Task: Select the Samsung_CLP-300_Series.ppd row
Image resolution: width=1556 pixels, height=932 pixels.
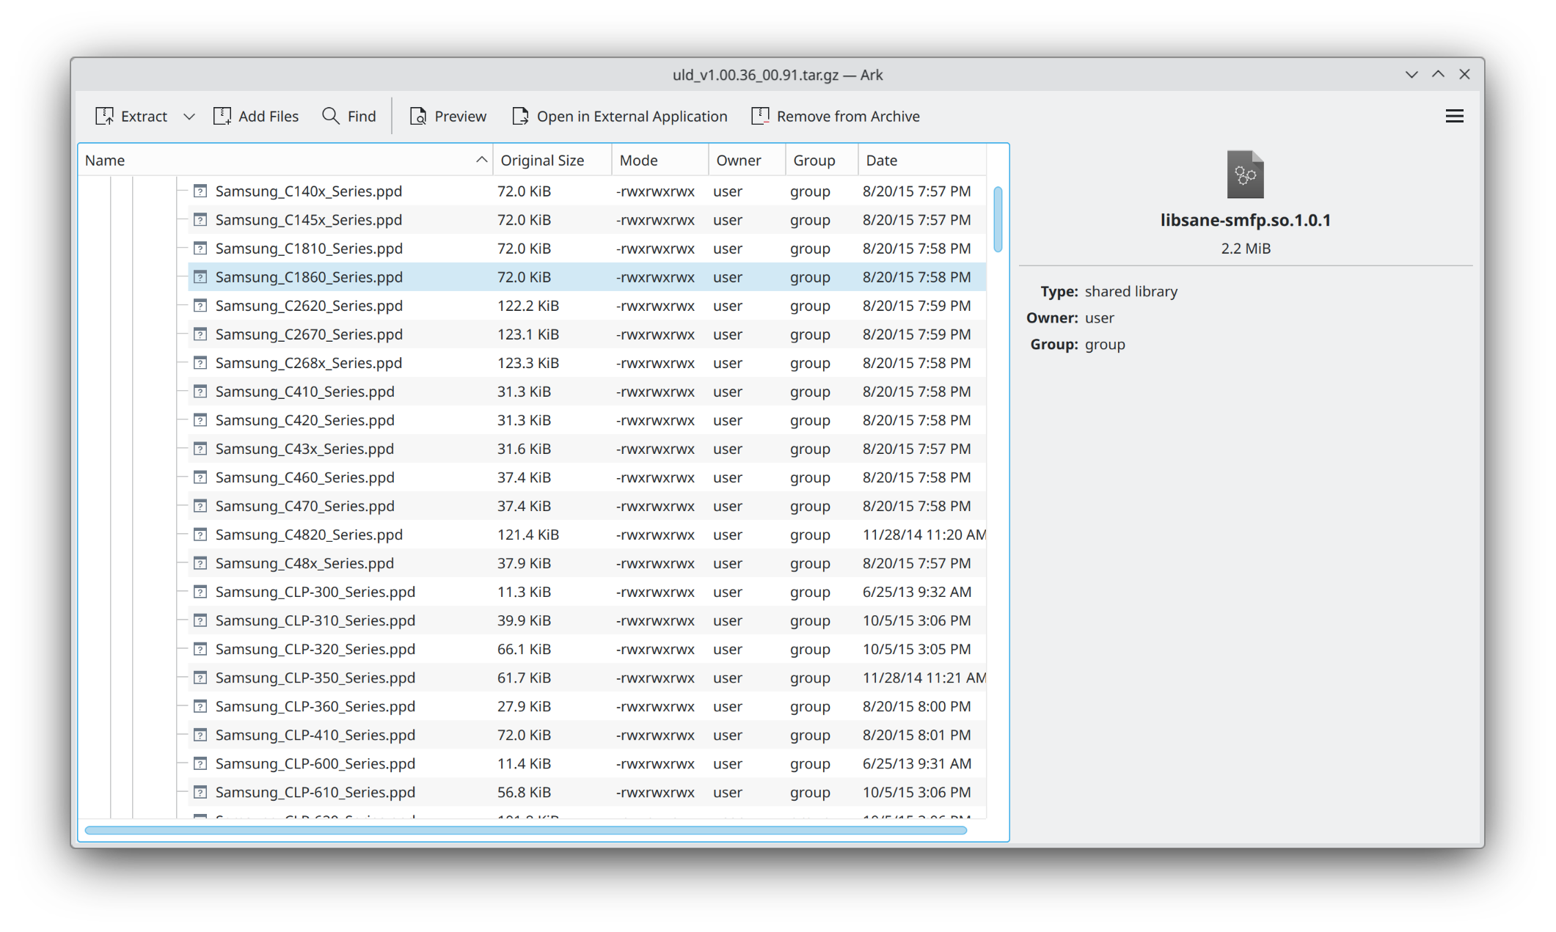Action: pos(315,592)
